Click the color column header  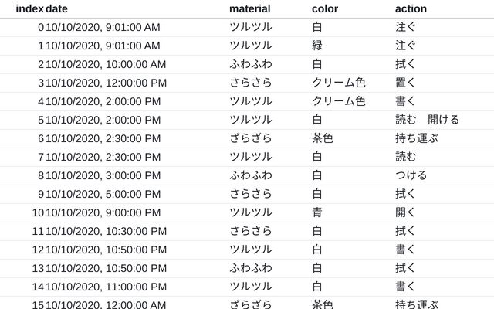click(324, 8)
